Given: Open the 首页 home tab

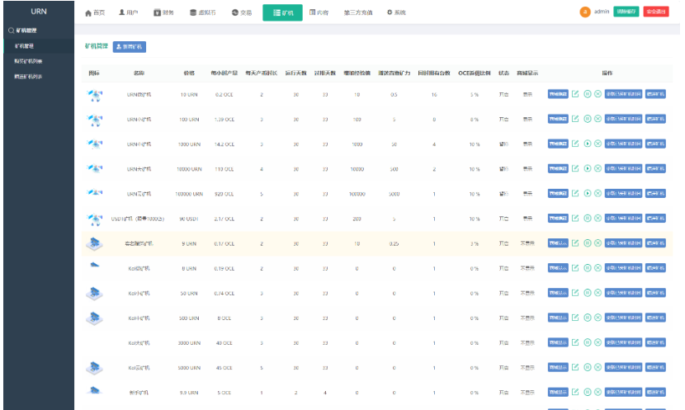Looking at the screenshot, I should (96, 13).
